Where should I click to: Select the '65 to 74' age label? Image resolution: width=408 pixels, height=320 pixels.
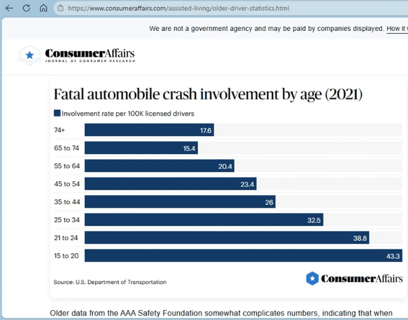(66, 148)
